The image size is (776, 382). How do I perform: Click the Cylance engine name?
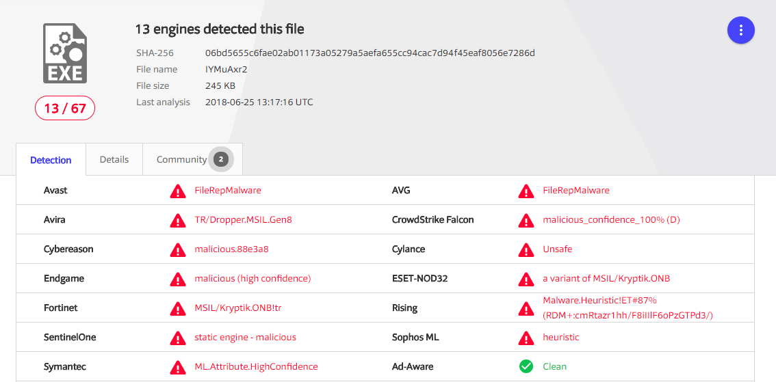tap(409, 249)
